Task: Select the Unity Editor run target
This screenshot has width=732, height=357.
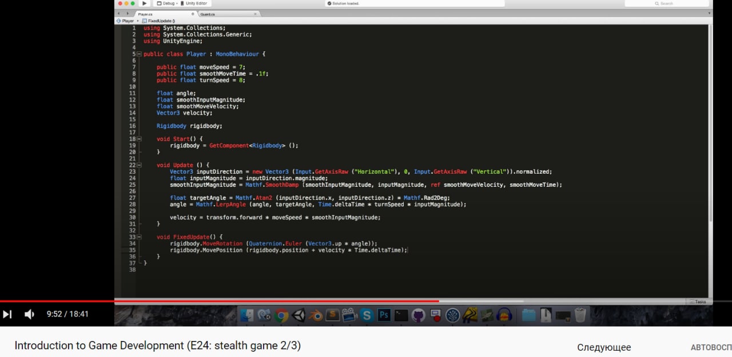Action: 193,3
